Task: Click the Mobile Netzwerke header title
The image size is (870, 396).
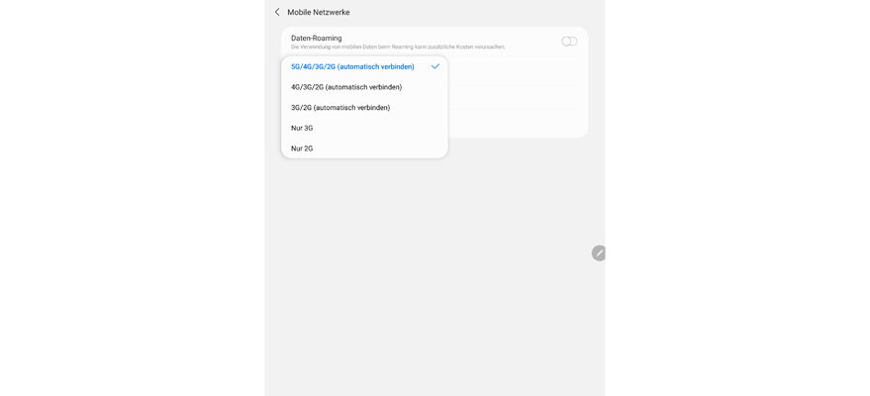Action: (319, 12)
